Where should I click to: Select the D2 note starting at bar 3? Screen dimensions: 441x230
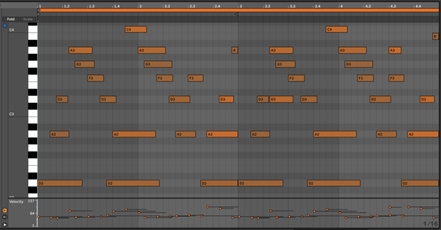(261, 183)
